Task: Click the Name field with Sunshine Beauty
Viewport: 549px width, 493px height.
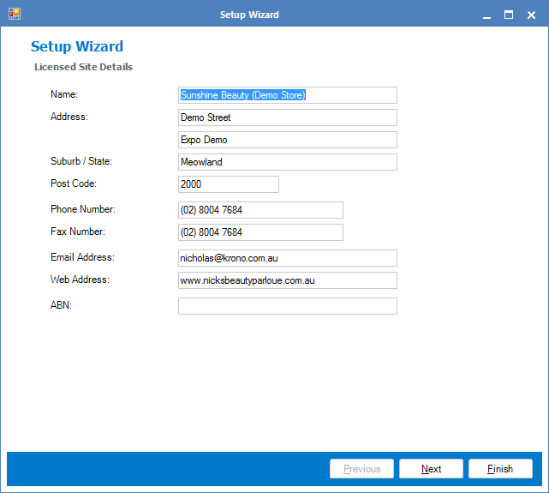Action: [287, 95]
